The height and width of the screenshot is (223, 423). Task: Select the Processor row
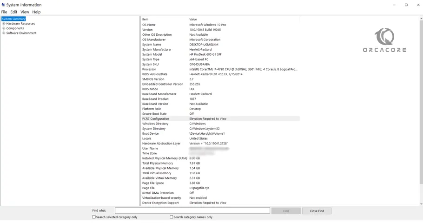coord(220,69)
